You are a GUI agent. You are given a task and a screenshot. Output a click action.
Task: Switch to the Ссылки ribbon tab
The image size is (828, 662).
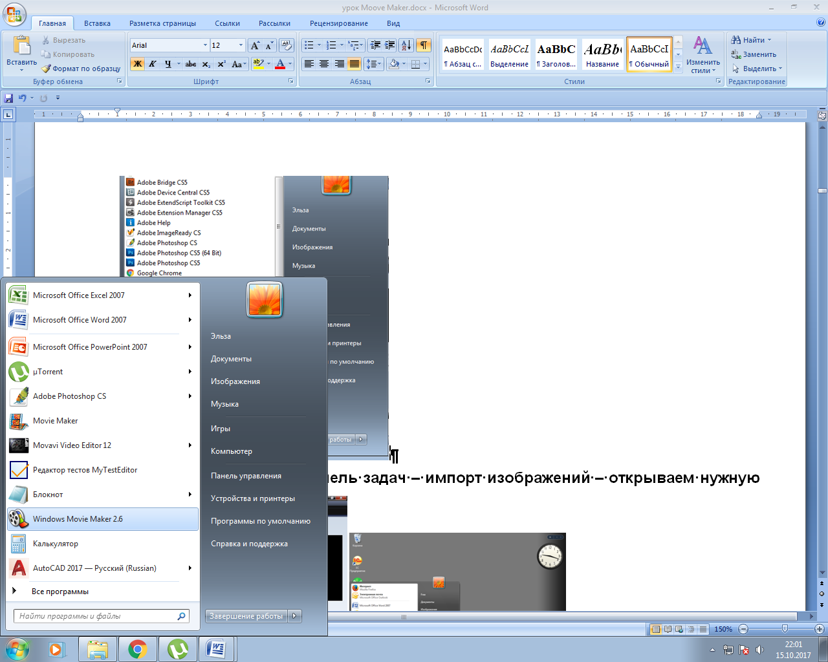pos(227,23)
